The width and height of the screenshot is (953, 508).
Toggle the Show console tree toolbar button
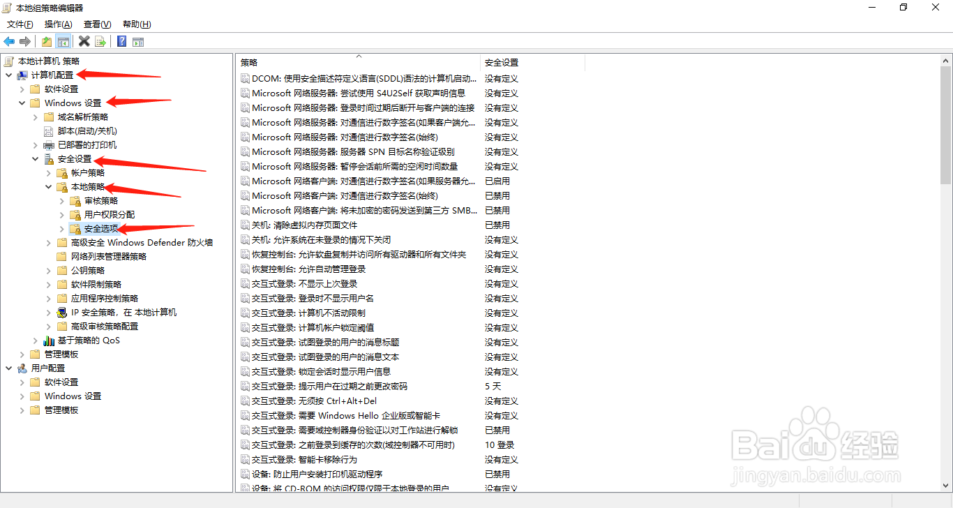coord(63,41)
